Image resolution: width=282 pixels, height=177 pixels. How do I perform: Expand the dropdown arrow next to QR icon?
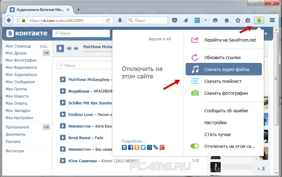pyautogui.click(x=205, y=20)
